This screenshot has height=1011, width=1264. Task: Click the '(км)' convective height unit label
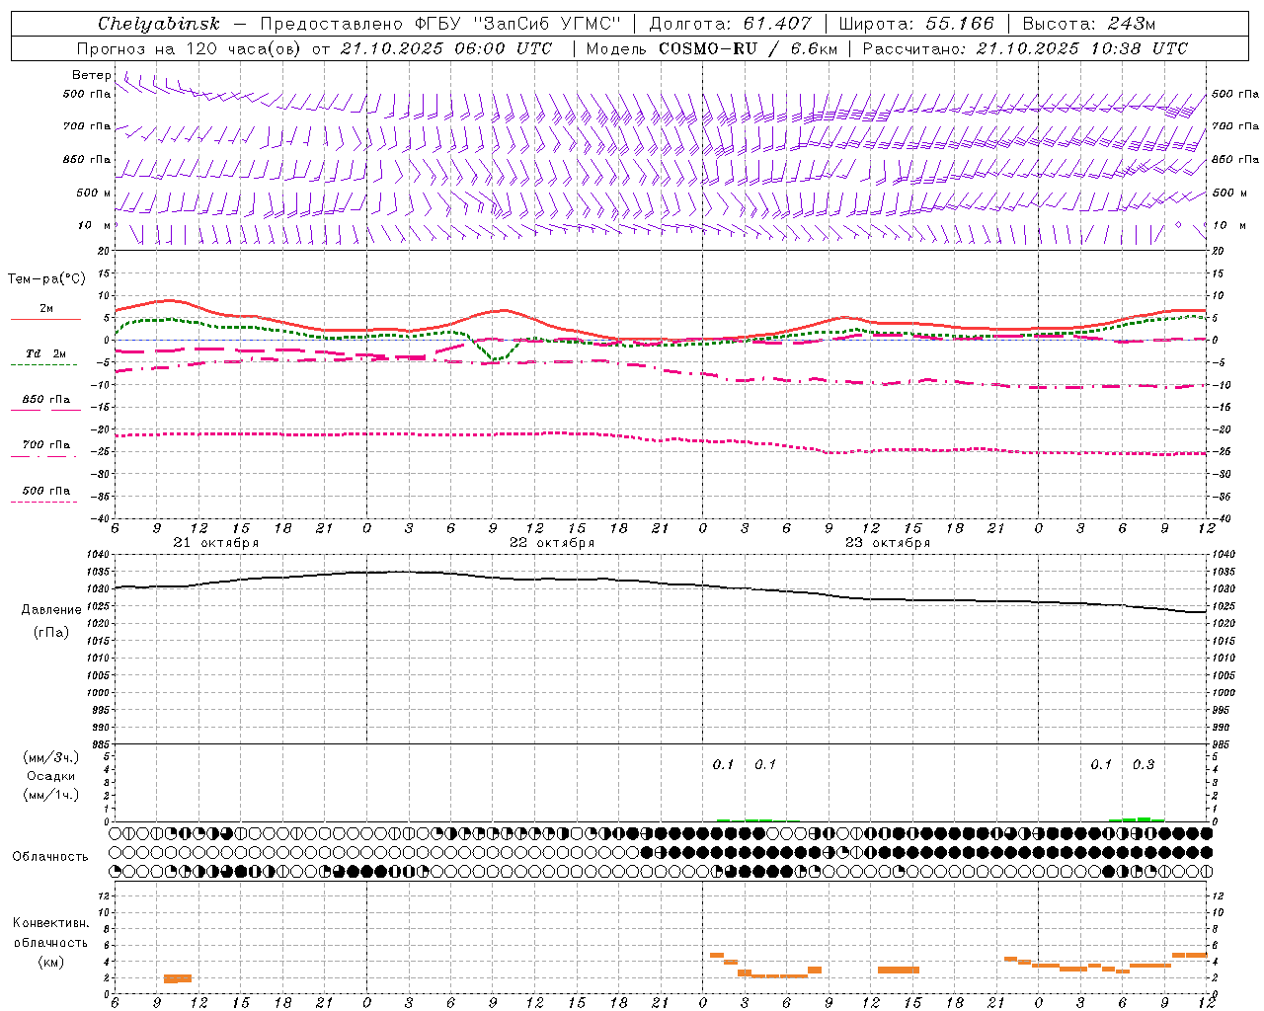(51, 962)
